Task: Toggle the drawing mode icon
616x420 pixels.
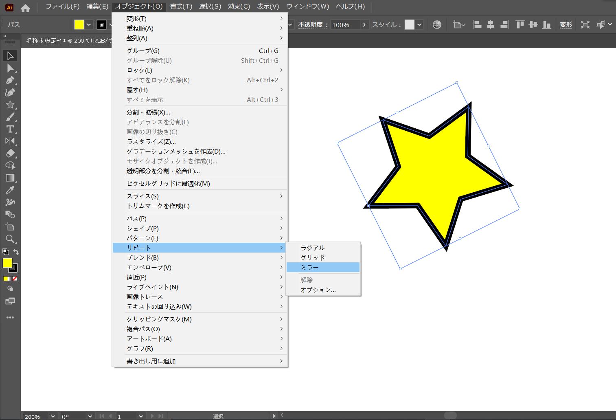Action: pyautogui.click(x=10, y=289)
